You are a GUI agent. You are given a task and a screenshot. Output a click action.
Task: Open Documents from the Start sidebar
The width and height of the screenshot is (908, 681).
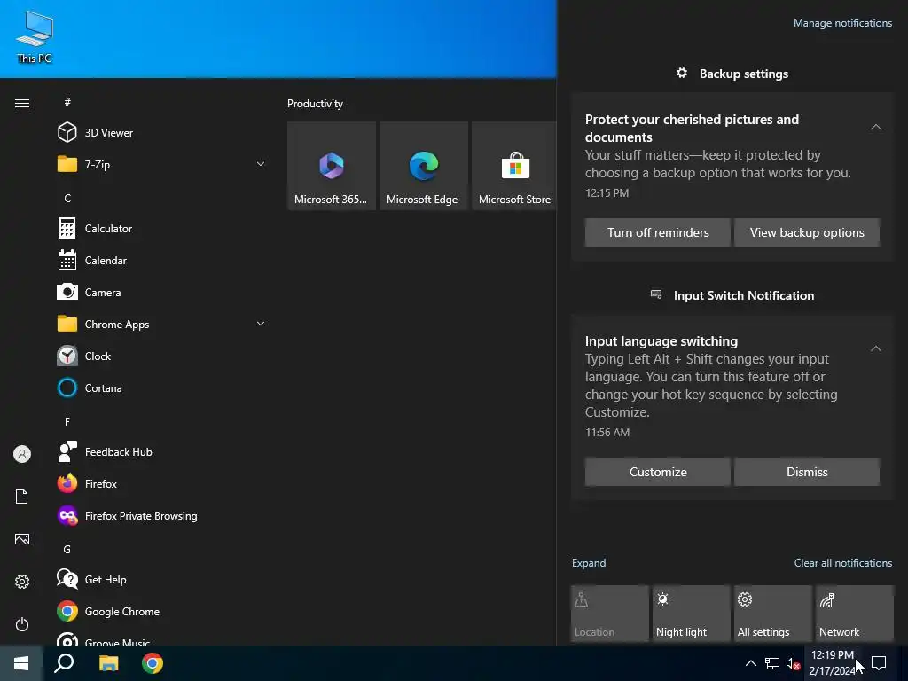[22, 497]
